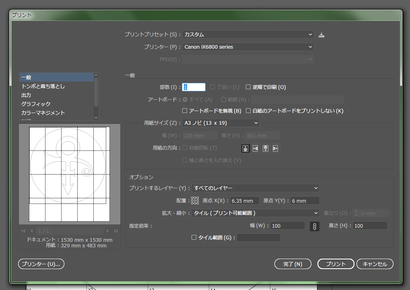
Task: Toggle the 丁合い checkbox
Action: point(212,87)
